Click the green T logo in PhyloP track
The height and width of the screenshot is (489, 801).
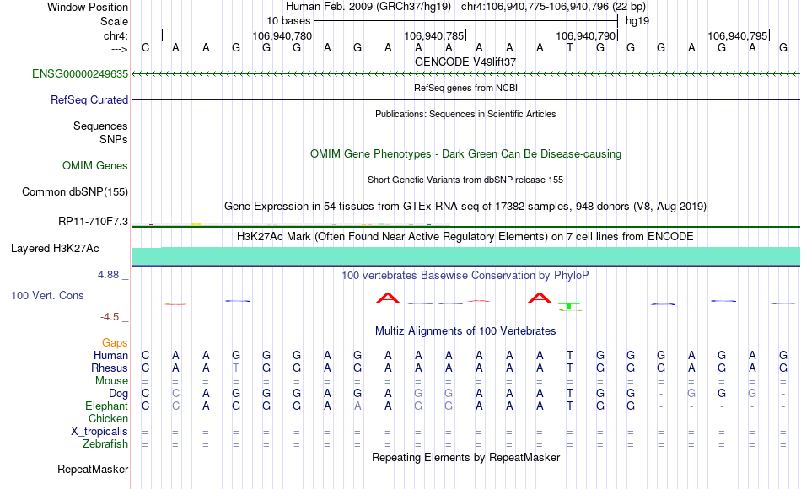(570, 307)
